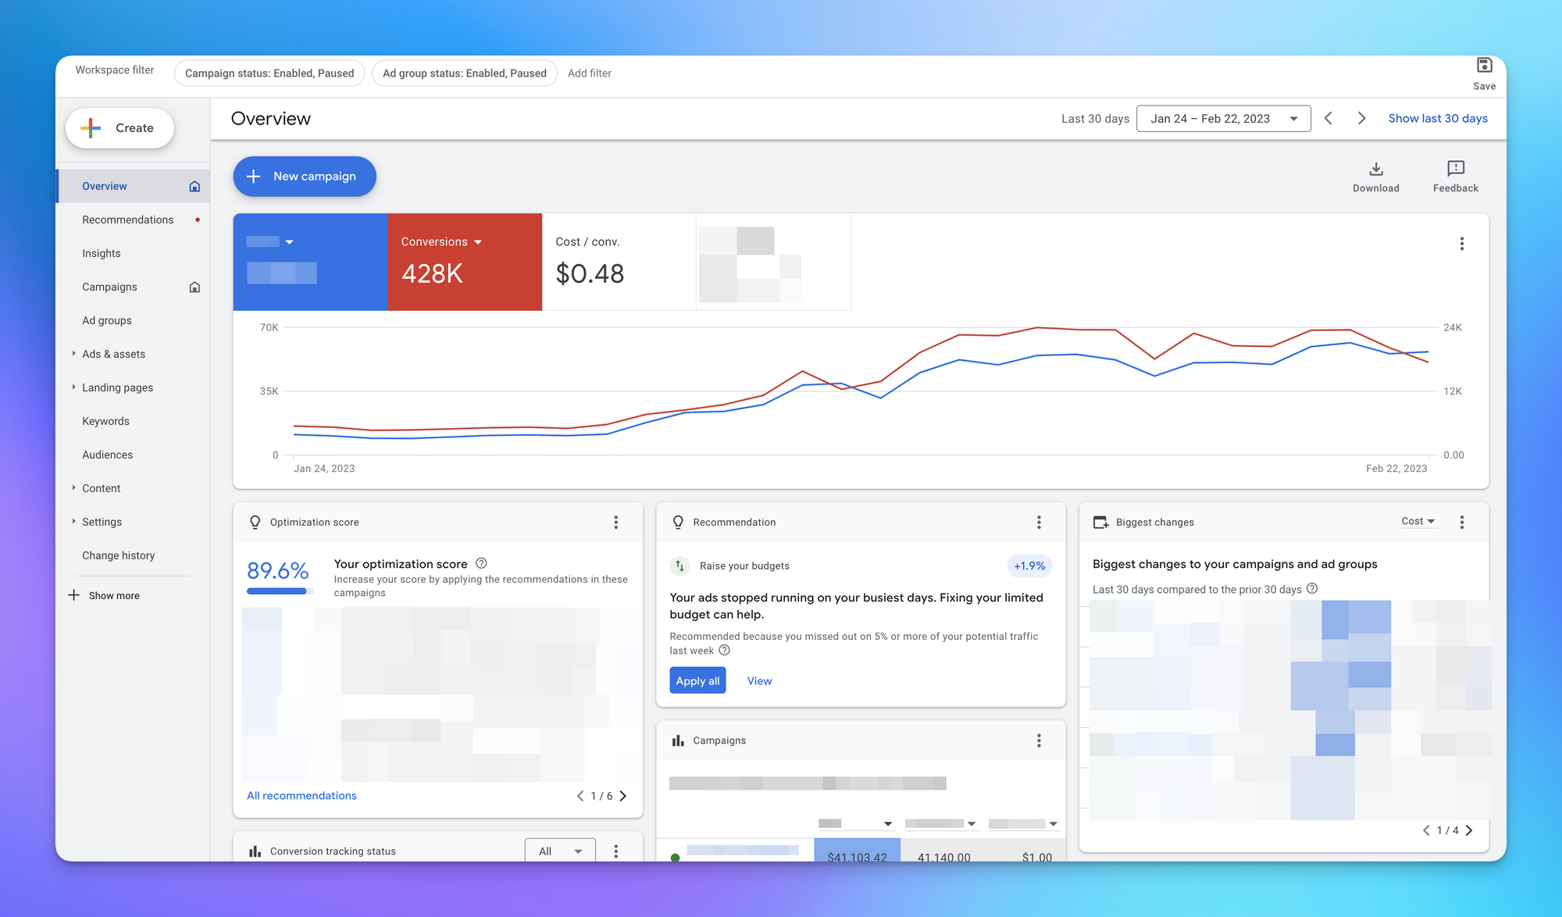1562x917 pixels.
Task: Click the Download icon
Action: tap(1376, 169)
